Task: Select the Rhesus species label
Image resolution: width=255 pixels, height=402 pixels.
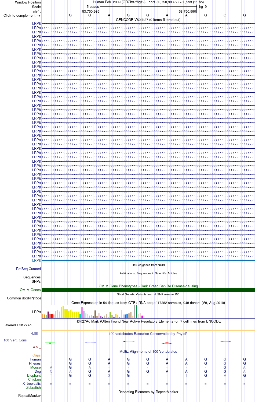Action: (35, 363)
